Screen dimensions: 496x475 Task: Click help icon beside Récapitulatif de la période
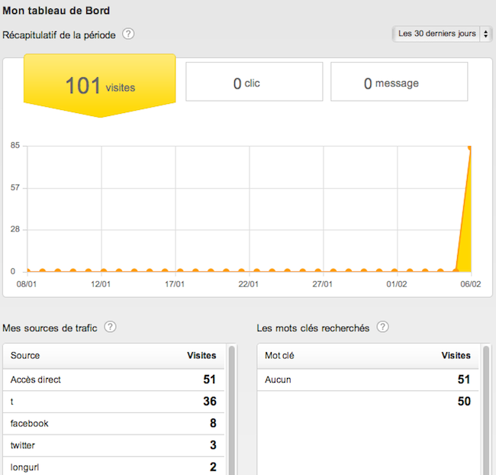pyautogui.click(x=128, y=34)
